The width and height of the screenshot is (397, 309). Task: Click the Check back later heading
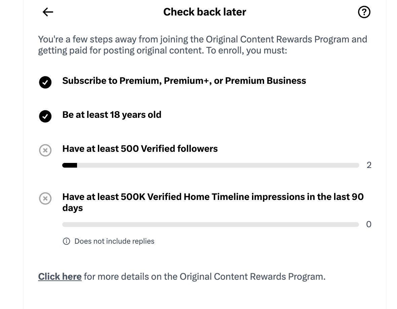click(205, 12)
